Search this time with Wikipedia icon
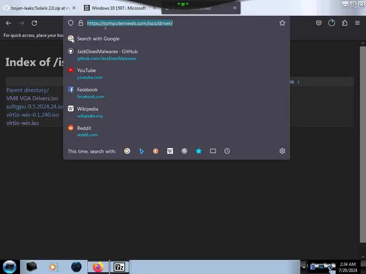The image size is (366, 274). [x=170, y=151]
